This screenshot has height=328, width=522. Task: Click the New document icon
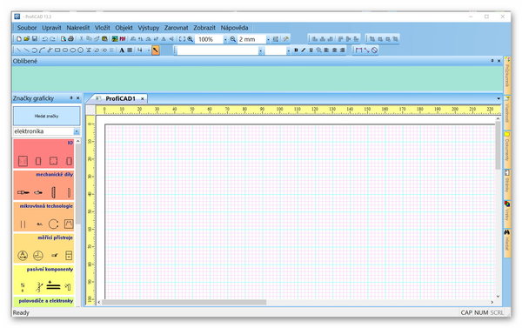(x=19, y=39)
